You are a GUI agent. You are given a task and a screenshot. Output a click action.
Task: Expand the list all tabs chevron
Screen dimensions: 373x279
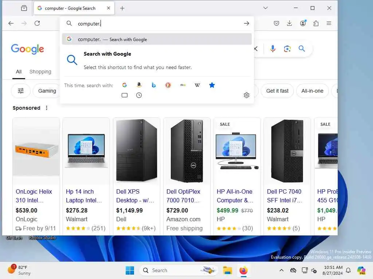[266, 8]
